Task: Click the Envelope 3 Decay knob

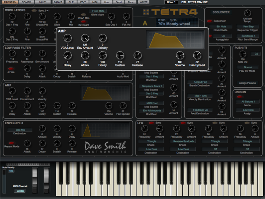Action: tap(42, 142)
